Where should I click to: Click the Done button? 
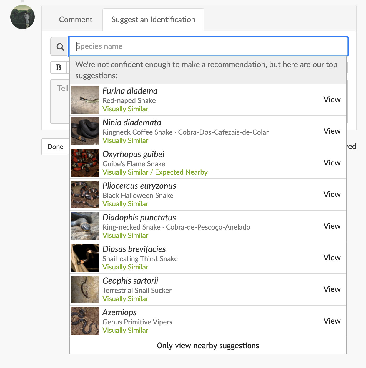(55, 147)
